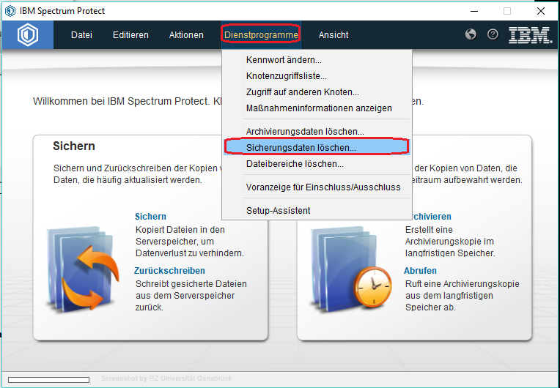The height and width of the screenshot is (388, 560).
Task: Choose Archivierungsdaten löschen entry
Action: (x=305, y=132)
